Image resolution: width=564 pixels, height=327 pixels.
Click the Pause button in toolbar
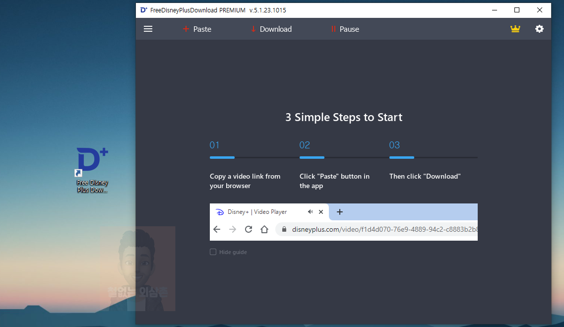click(x=345, y=29)
